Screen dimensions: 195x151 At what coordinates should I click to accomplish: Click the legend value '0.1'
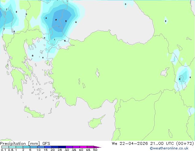pos(3,150)
